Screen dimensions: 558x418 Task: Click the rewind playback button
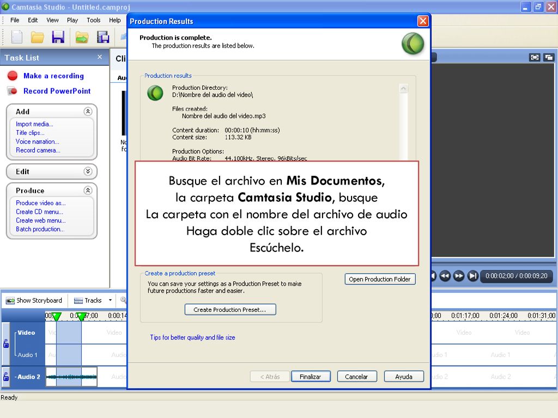(445, 276)
